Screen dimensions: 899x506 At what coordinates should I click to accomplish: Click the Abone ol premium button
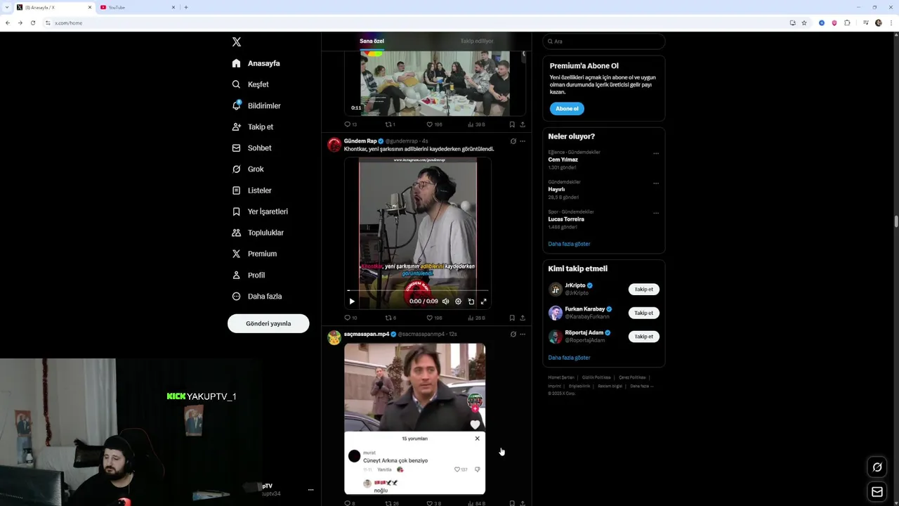pos(567,109)
